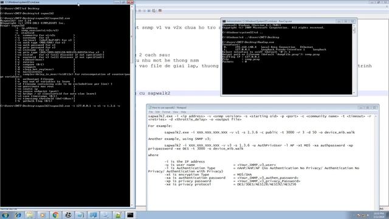Open the Windows Start menu
This screenshot has width=389, height=219.
point(5,215)
